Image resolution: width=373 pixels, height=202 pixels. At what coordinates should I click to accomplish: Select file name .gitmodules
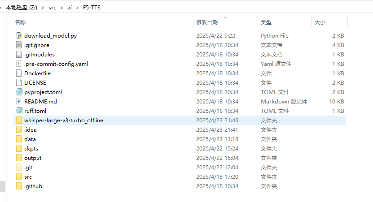pos(39,55)
